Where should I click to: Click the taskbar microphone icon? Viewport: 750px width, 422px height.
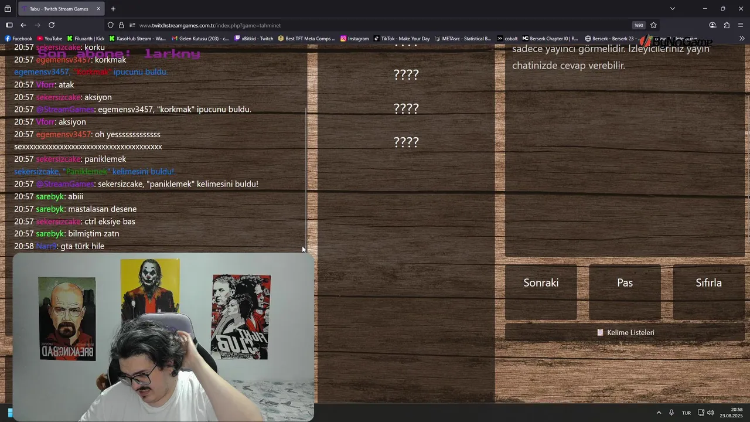(671, 413)
